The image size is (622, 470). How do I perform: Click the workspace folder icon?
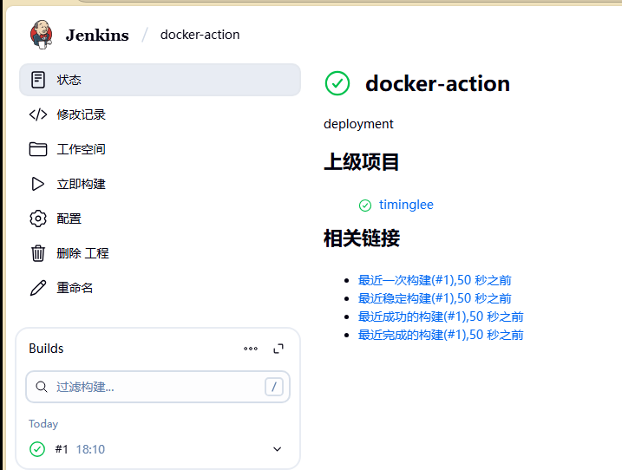38,149
